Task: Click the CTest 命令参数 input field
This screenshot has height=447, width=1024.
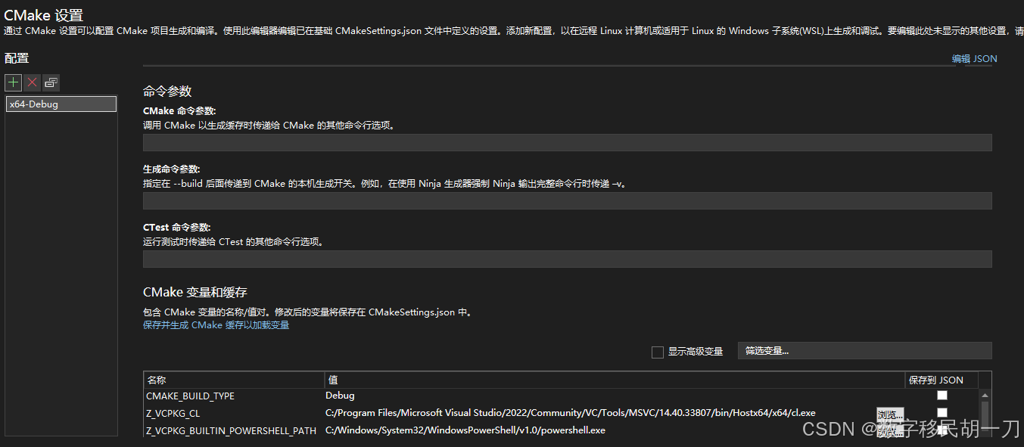Action: point(567,259)
